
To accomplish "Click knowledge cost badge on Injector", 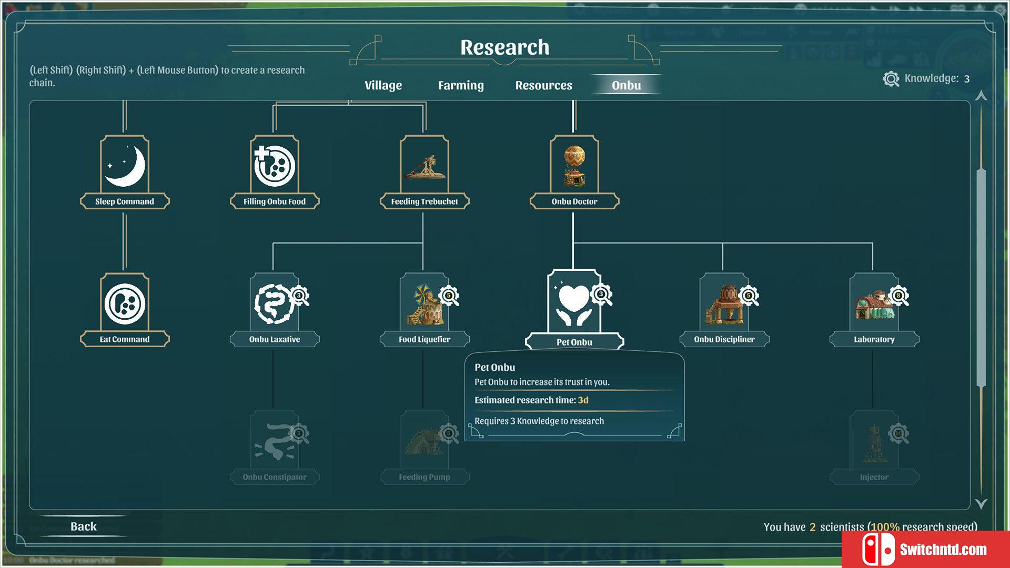I will pos(899,433).
